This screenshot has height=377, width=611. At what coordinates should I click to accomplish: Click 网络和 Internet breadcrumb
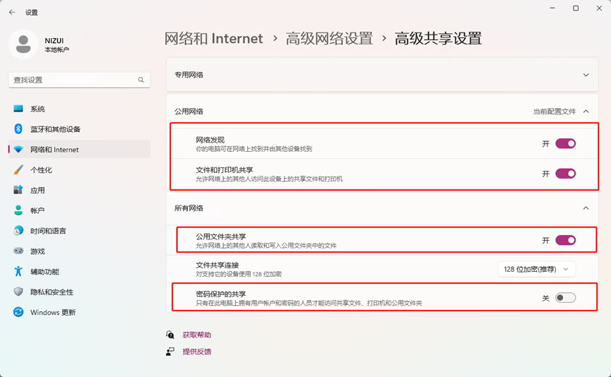[x=213, y=39]
